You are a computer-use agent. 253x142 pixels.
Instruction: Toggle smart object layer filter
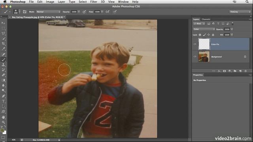pyautogui.click(x=228, y=24)
